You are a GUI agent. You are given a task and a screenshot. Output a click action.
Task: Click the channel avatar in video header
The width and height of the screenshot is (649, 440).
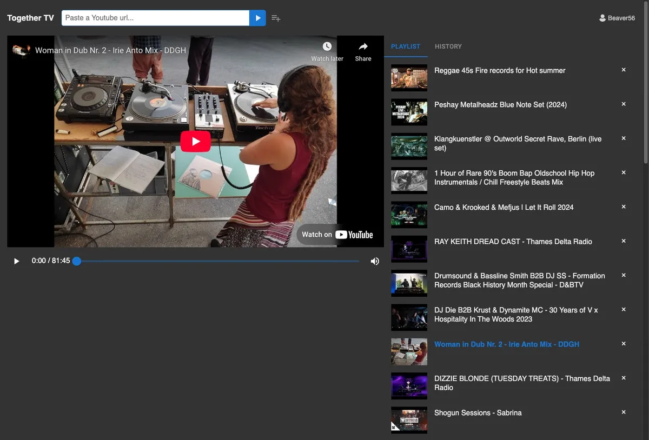[x=21, y=50]
